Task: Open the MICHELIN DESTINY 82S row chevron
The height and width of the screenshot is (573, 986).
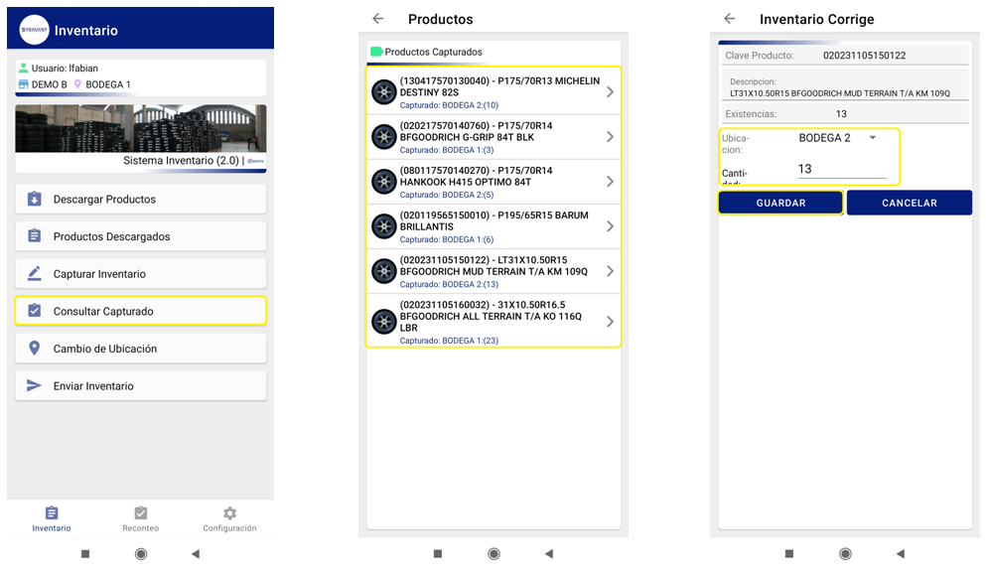Action: tap(610, 91)
